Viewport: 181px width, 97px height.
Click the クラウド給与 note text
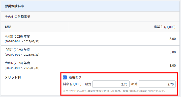114,91
